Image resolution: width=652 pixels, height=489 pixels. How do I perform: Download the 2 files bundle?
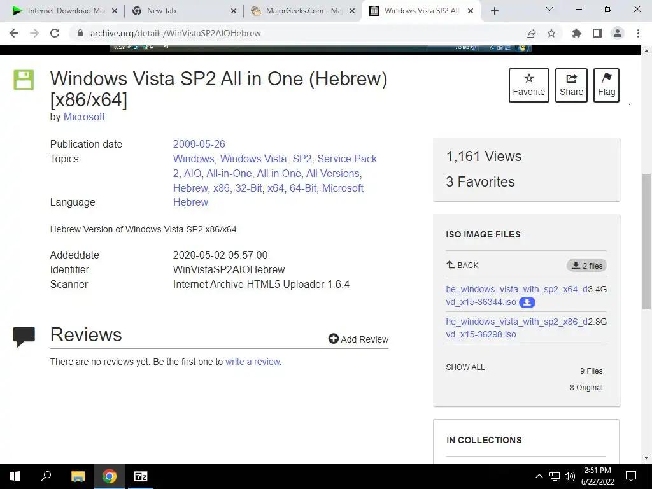[x=586, y=266]
